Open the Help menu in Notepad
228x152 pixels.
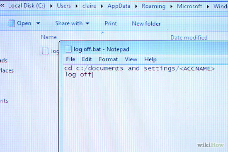[x=150, y=60]
